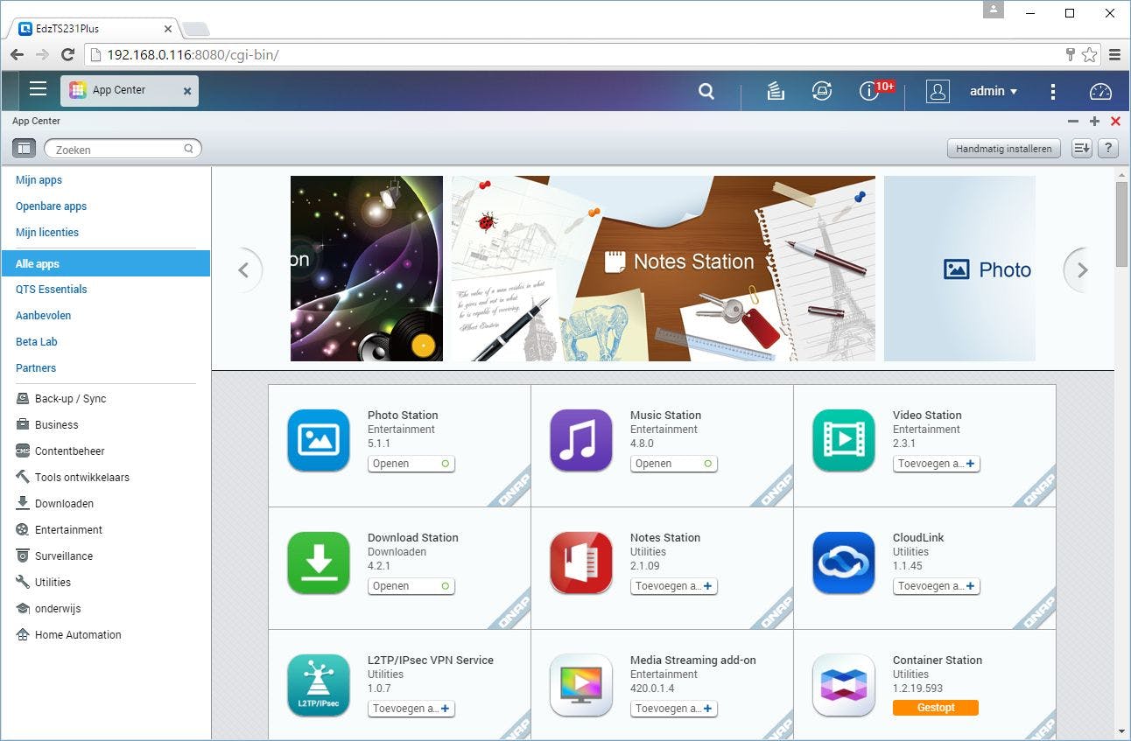1131x741 pixels.
Task: Add Video Station via Toevoegen button
Action: (x=937, y=464)
